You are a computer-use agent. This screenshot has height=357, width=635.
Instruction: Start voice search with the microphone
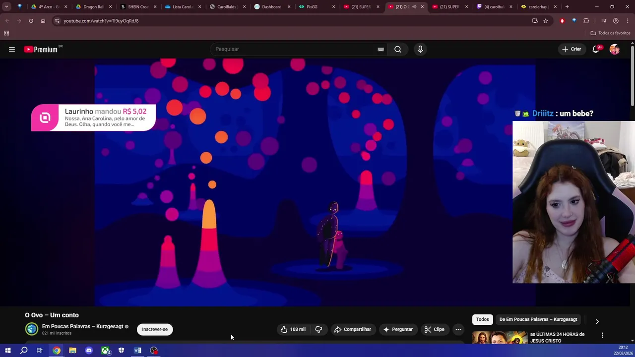click(420, 49)
